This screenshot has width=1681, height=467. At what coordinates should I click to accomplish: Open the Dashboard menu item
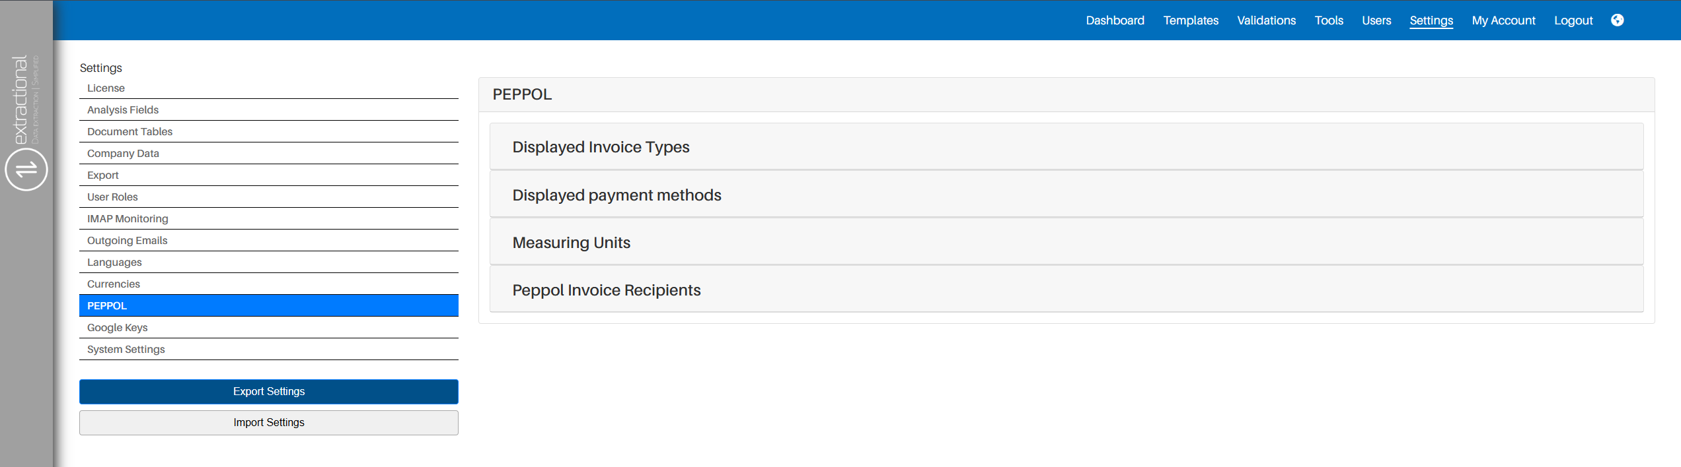1115,20
